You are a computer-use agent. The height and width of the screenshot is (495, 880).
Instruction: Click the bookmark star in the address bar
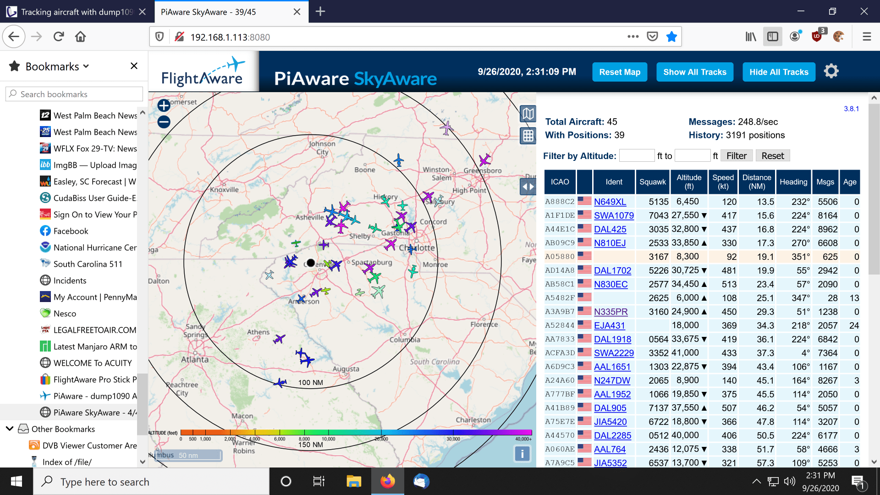671,37
